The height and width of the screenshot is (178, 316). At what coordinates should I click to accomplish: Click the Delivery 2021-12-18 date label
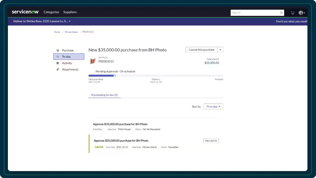point(156,81)
